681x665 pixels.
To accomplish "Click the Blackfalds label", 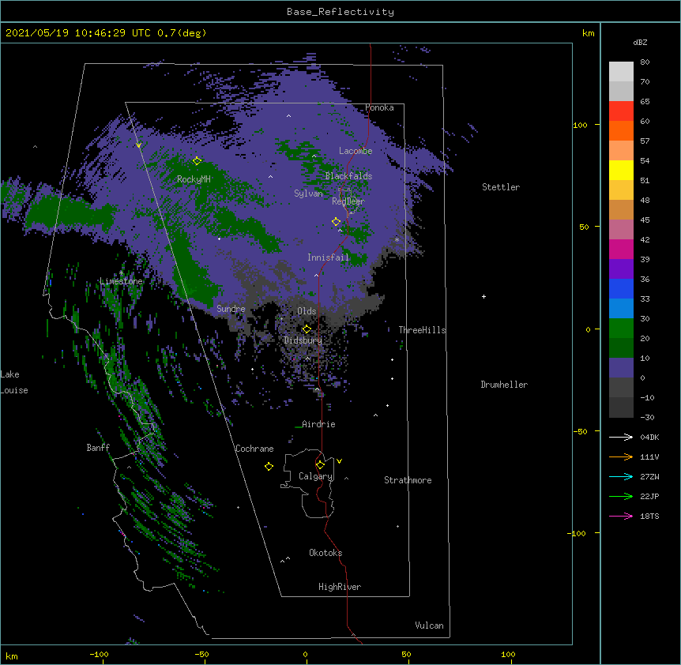I will click(x=348, y=176).
